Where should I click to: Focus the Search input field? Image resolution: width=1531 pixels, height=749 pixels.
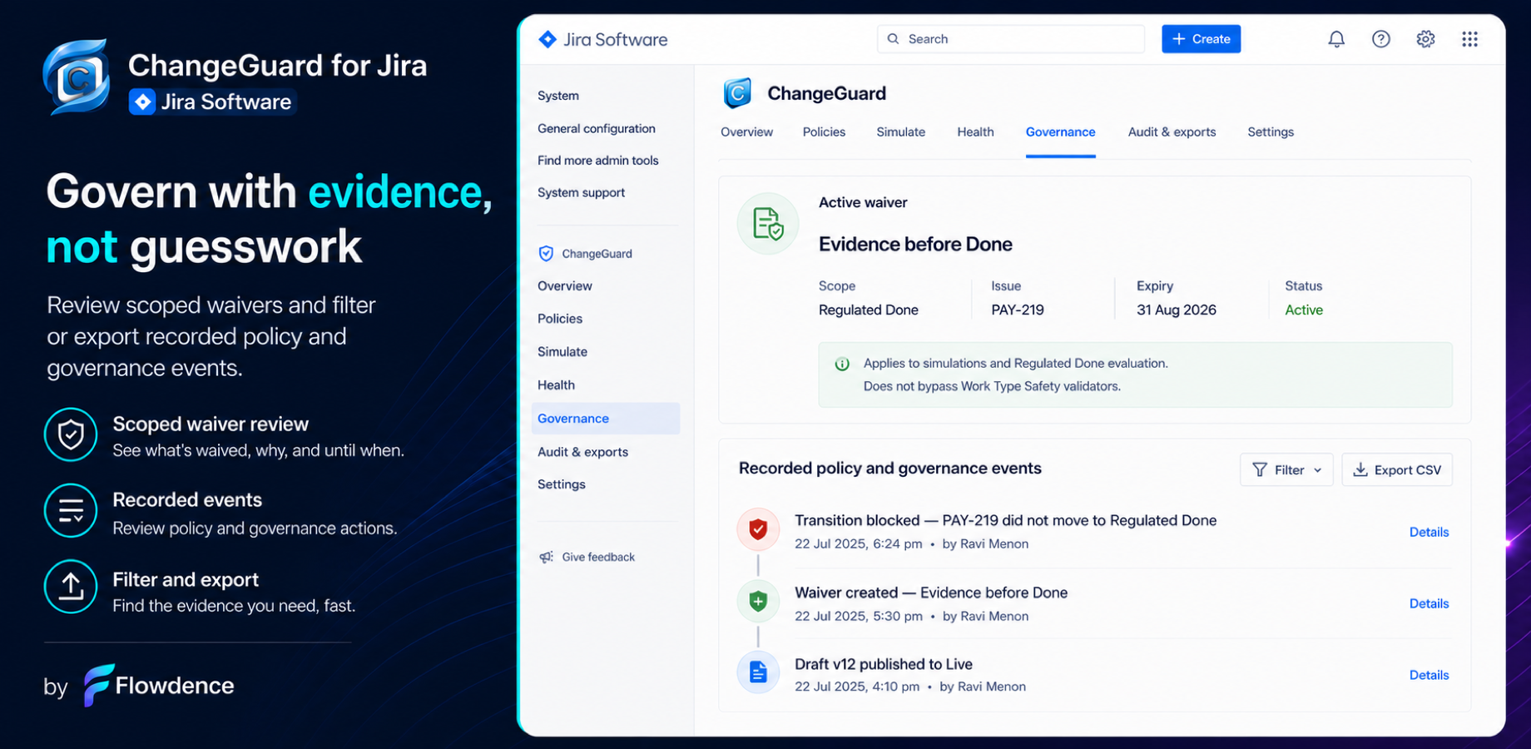pos(1010,39)
